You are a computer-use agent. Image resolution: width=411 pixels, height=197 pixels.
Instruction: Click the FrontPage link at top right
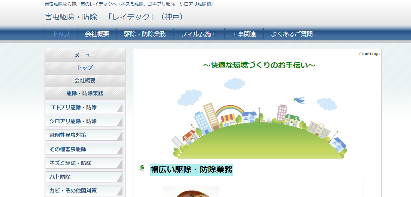[x=369, y=54]
